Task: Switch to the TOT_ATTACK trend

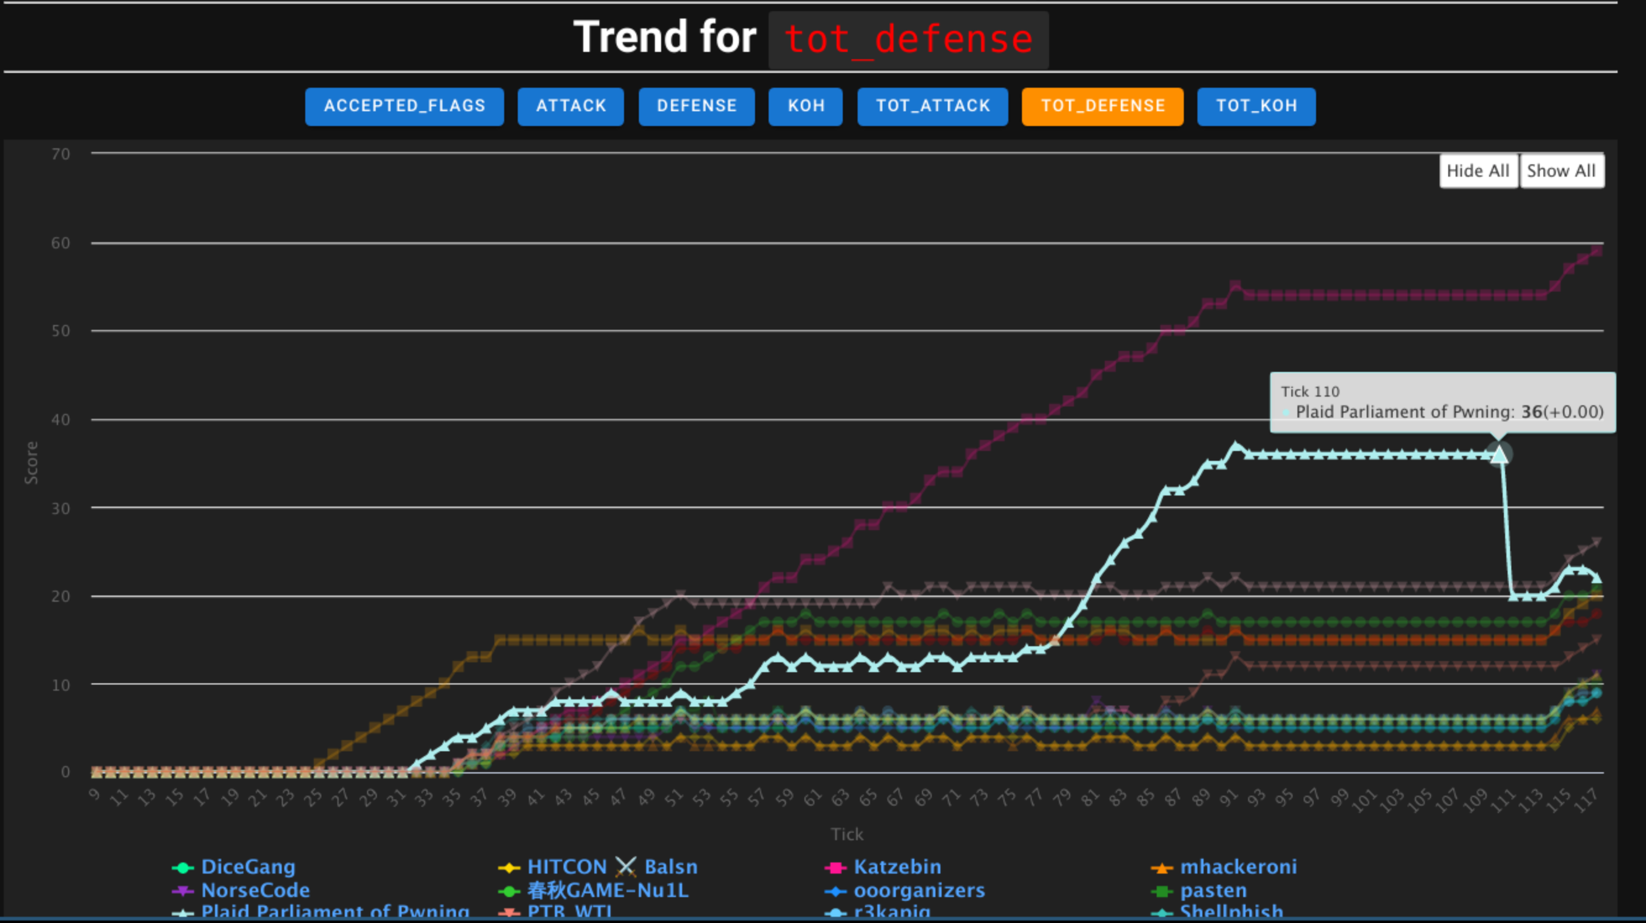Action: pos(932,106)
